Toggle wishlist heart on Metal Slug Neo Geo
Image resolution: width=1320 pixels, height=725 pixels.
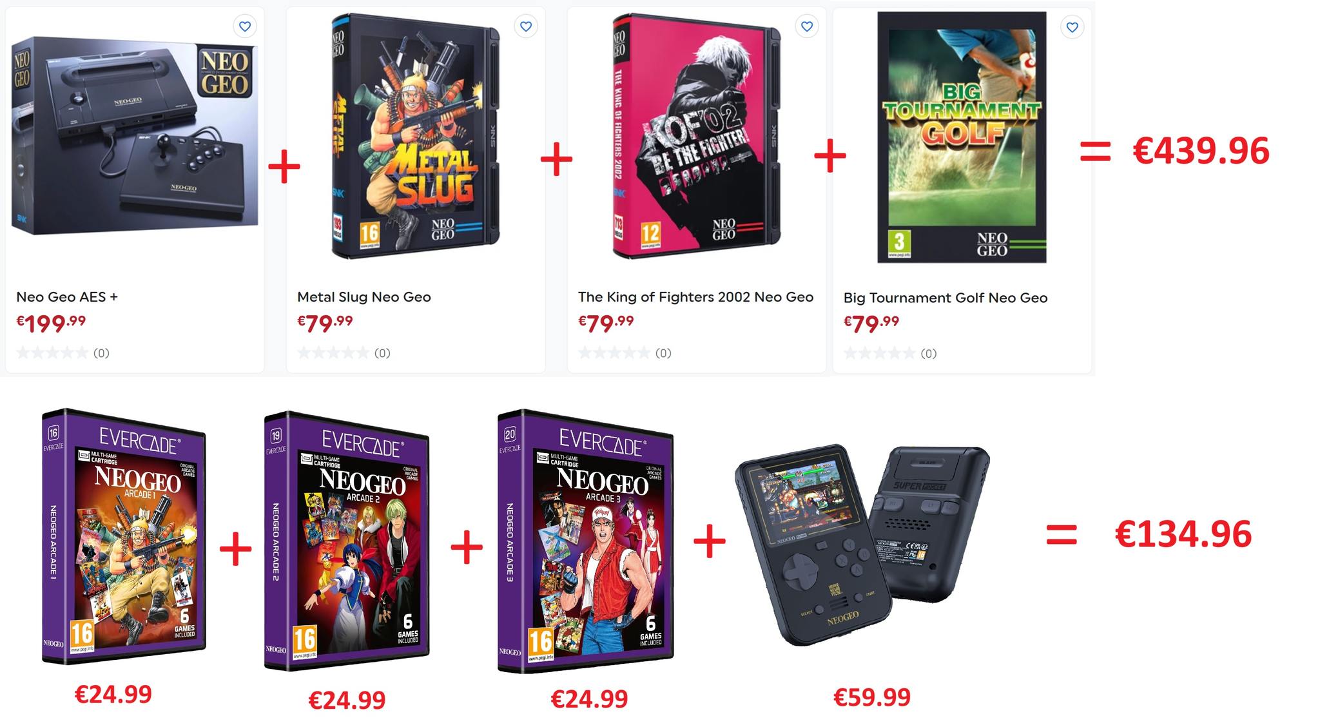[x=526, y=26]
